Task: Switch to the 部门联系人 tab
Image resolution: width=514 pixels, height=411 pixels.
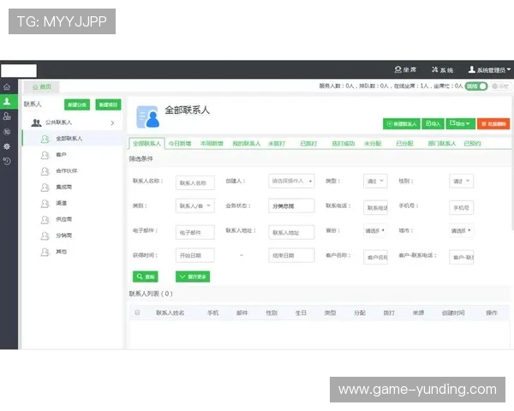Action: point(442,144)
